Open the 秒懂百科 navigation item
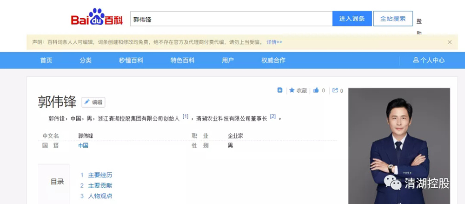 click(131, 60)
